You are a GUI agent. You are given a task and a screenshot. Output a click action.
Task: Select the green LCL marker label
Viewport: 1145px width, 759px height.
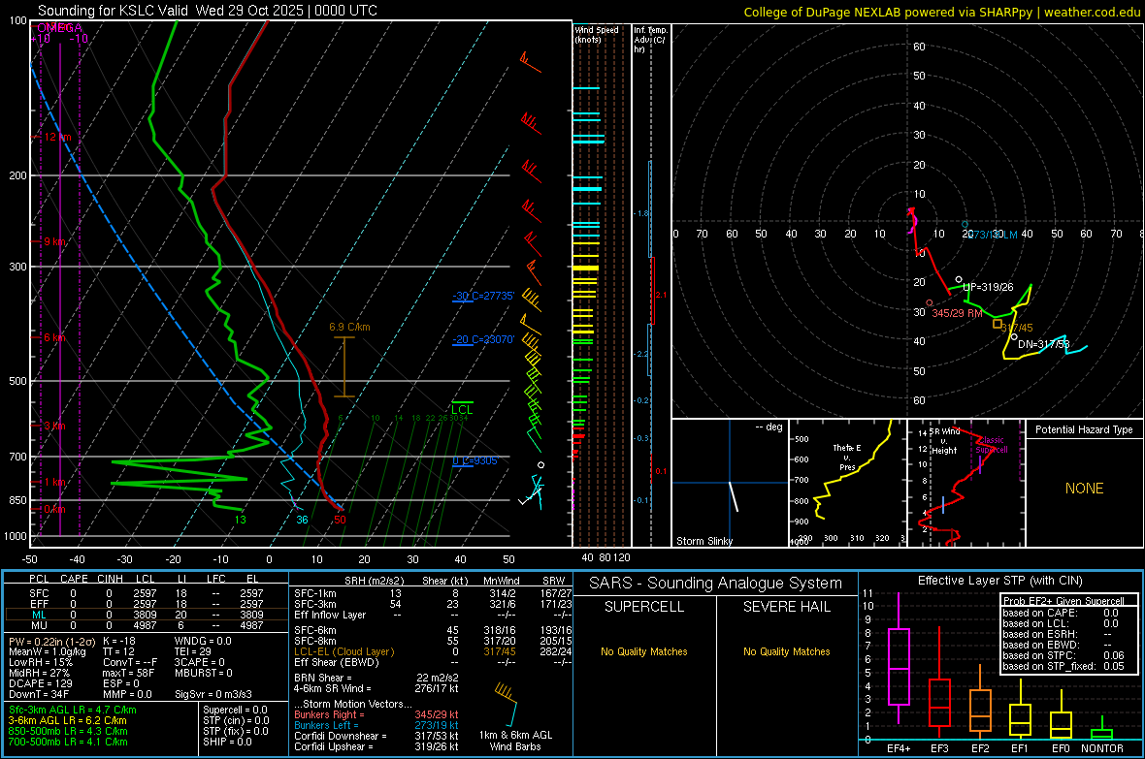point(462,410)
